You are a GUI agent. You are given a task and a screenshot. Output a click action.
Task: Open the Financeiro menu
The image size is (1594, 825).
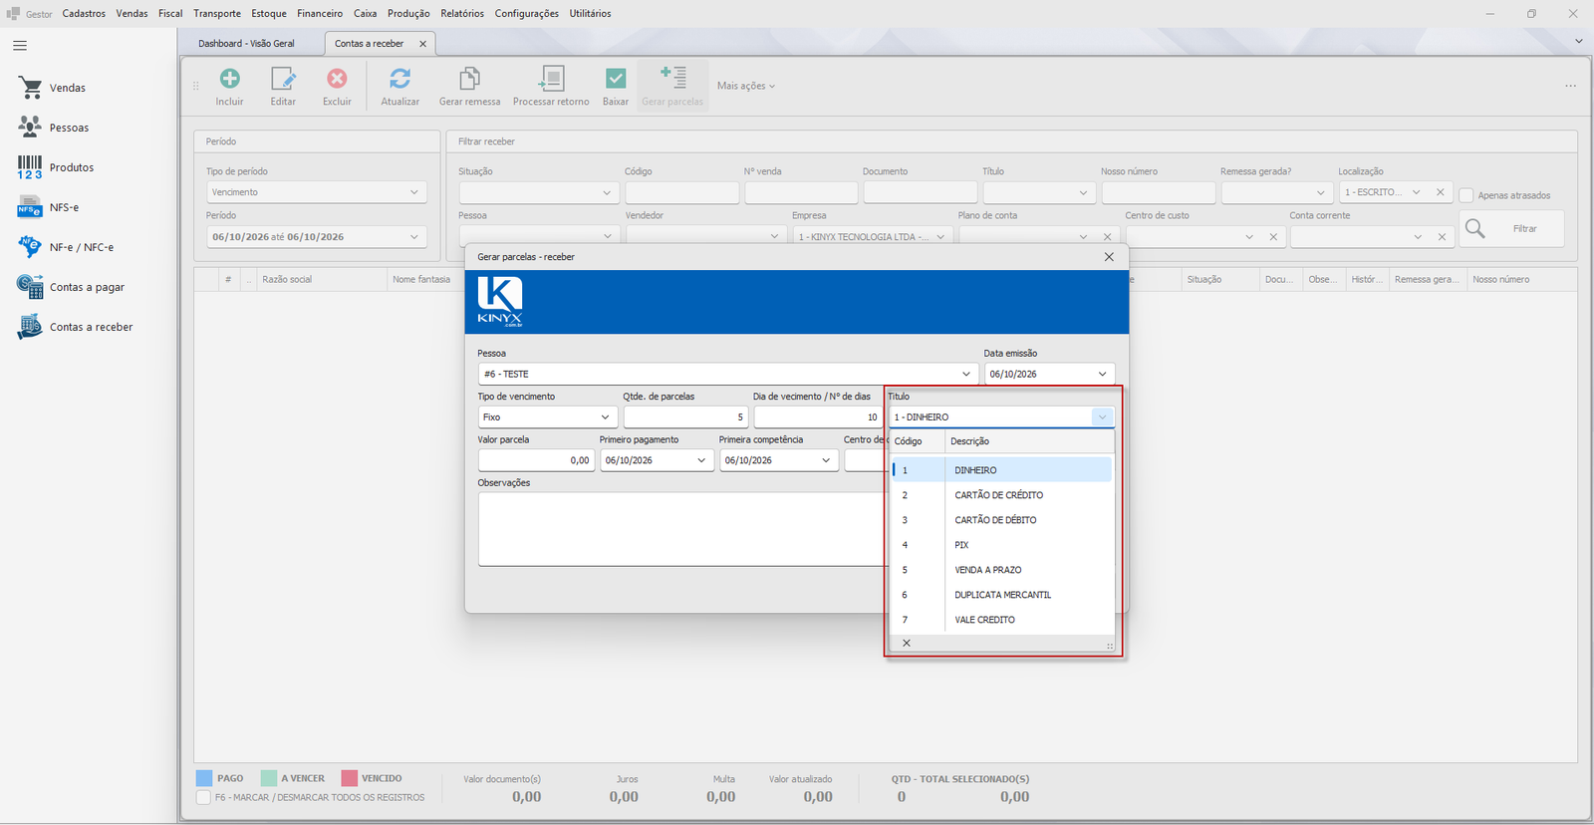click(320, 14)
